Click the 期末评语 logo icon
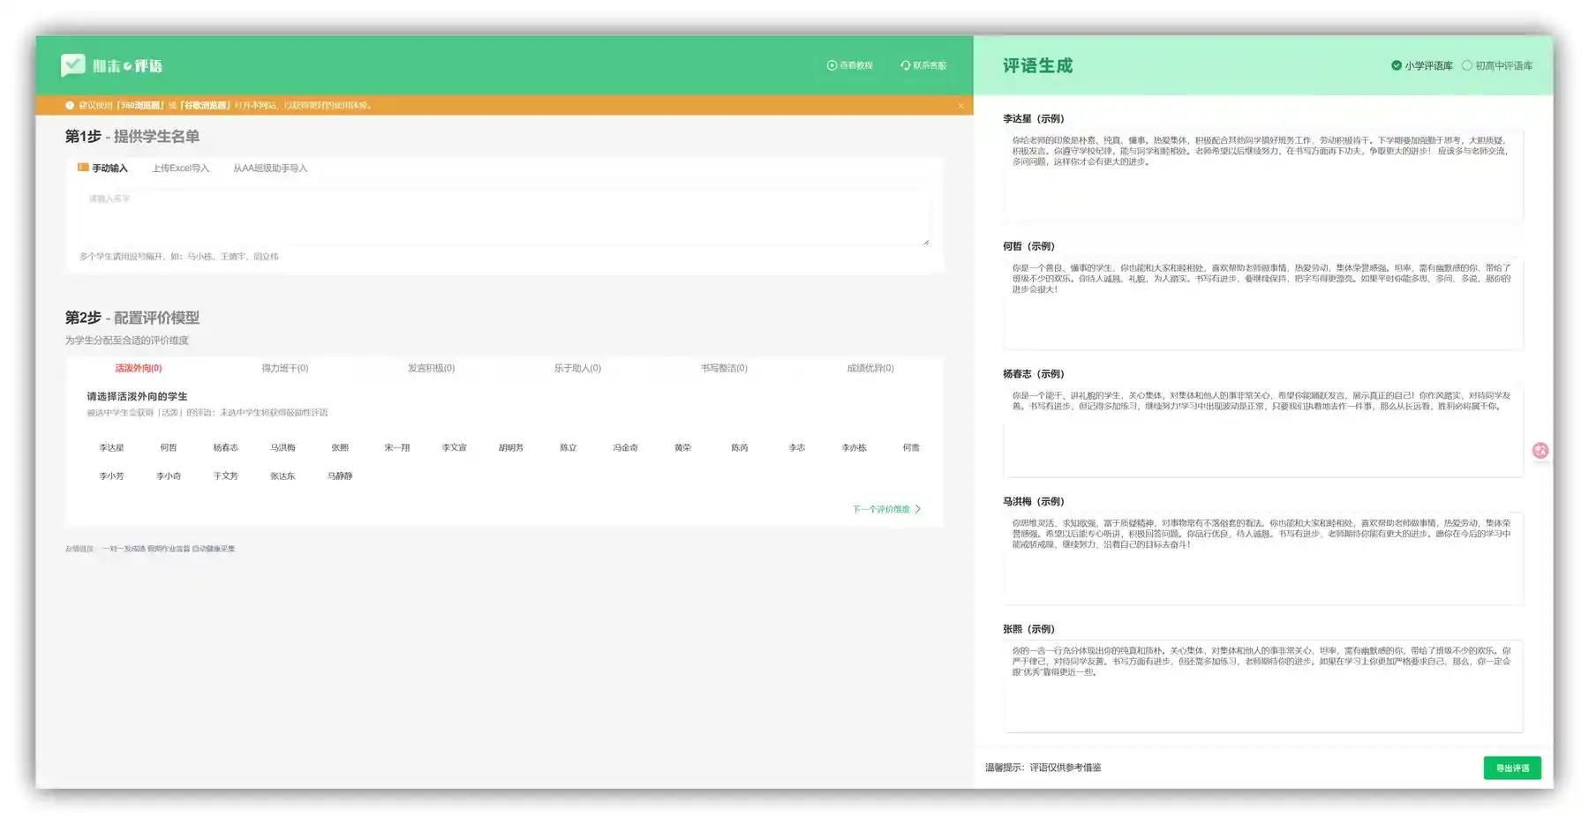Screen dimensions: 1589x824 tap(73, 65)
